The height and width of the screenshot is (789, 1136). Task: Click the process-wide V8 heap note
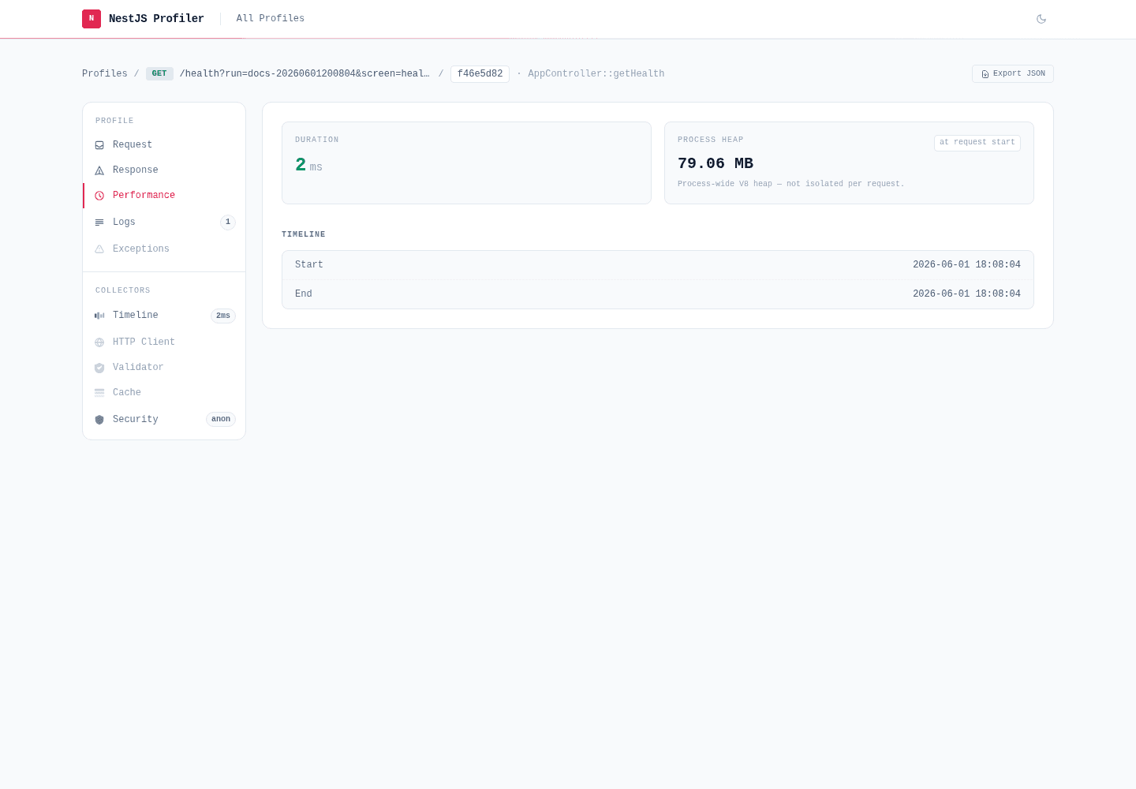point(791,184)
